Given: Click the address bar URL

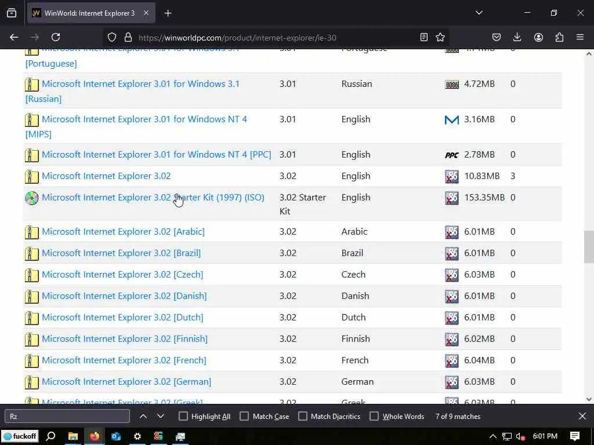Looking at the screenshot, I should point(237,38).
